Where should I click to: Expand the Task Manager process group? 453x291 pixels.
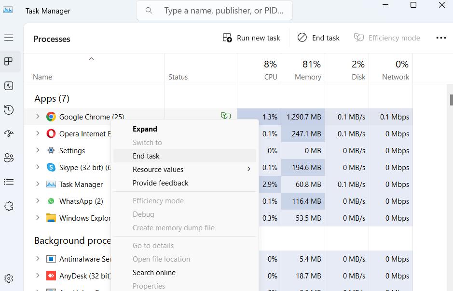(38, 184)
